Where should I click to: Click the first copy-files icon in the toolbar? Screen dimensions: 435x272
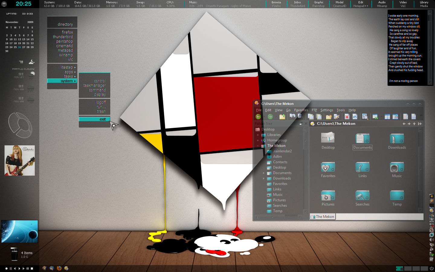(311, 117)
